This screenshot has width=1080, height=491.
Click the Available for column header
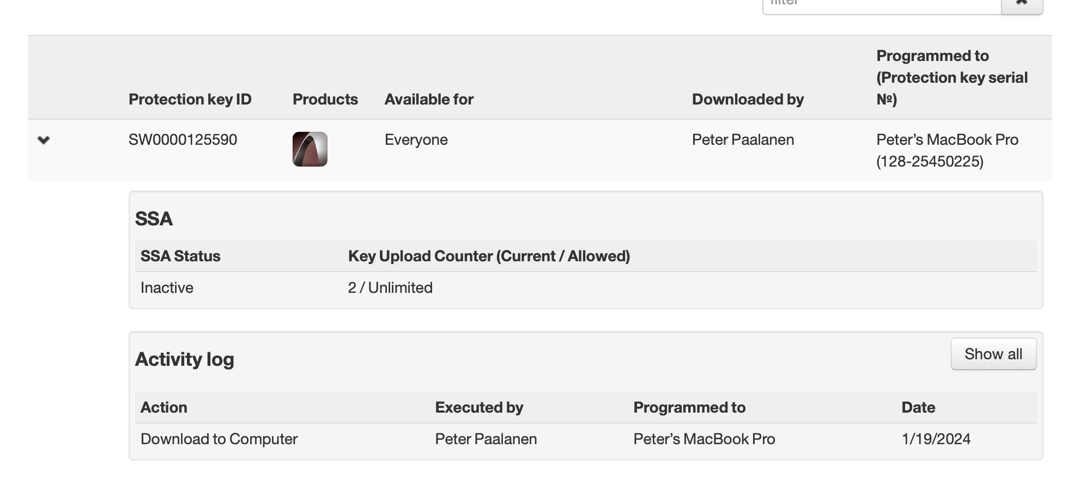point(429,100)
